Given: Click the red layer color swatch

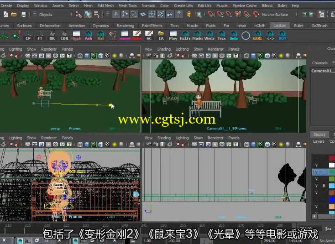Looking at the screenshot, I should click(x=332, y=158).
